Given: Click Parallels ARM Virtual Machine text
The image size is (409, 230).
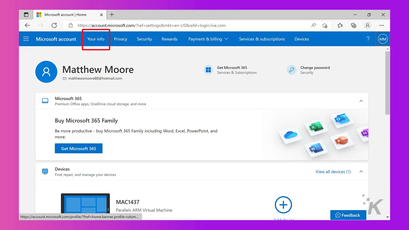Looking at the screenshot, I should click(x=144, y=210).
